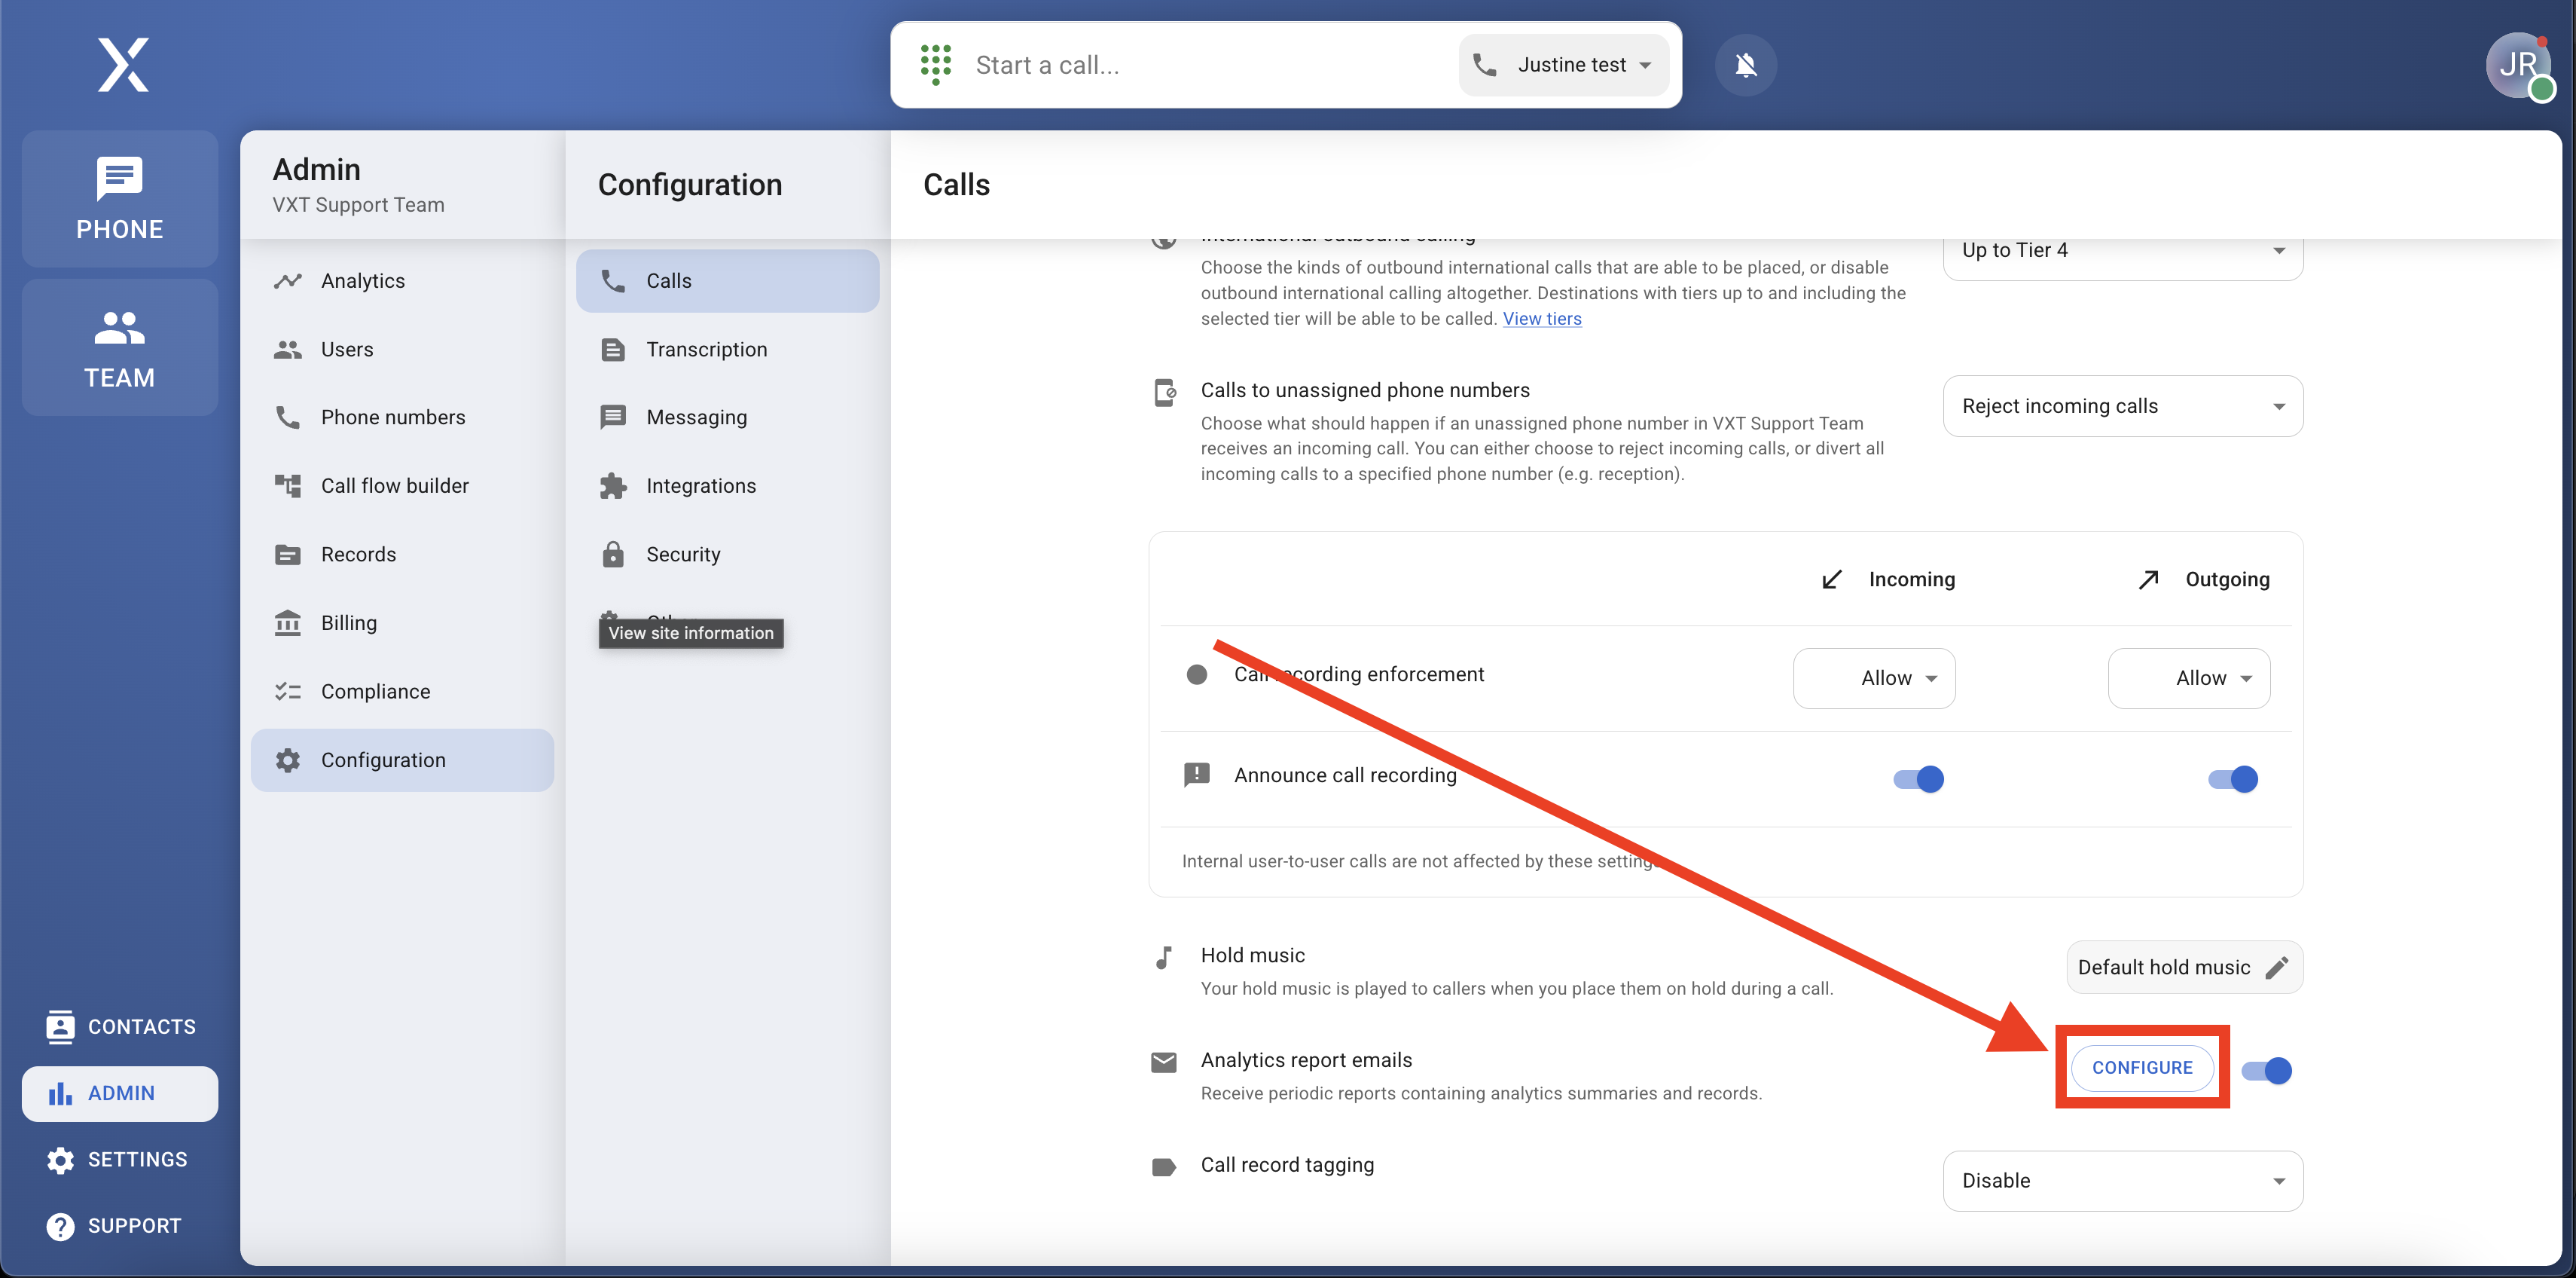This screenshot has height=1278, width=2576.
Task: Select Integrations in Configuration menu
Action: coord(727,486)
